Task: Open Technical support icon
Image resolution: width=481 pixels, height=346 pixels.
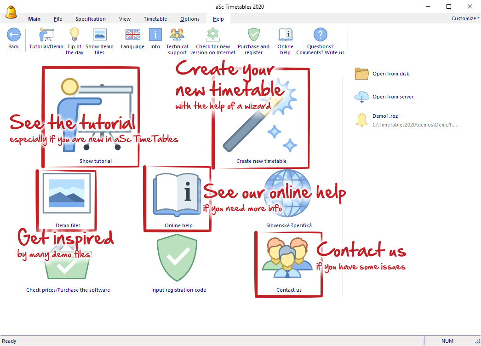Action: 177,35
